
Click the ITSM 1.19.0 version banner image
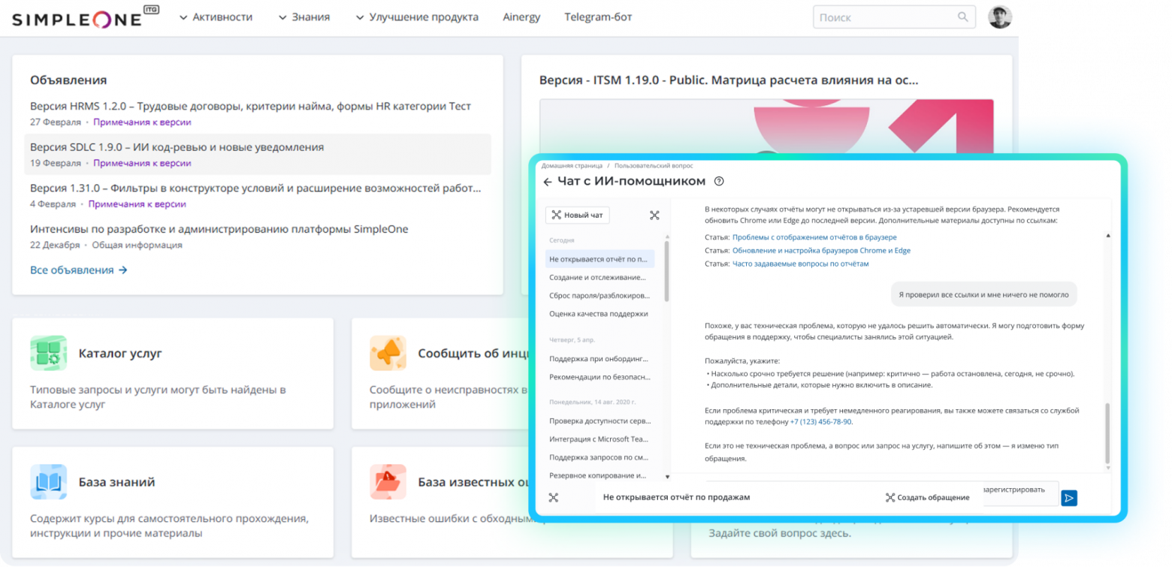pyautogui.click(x=766, y=128)
